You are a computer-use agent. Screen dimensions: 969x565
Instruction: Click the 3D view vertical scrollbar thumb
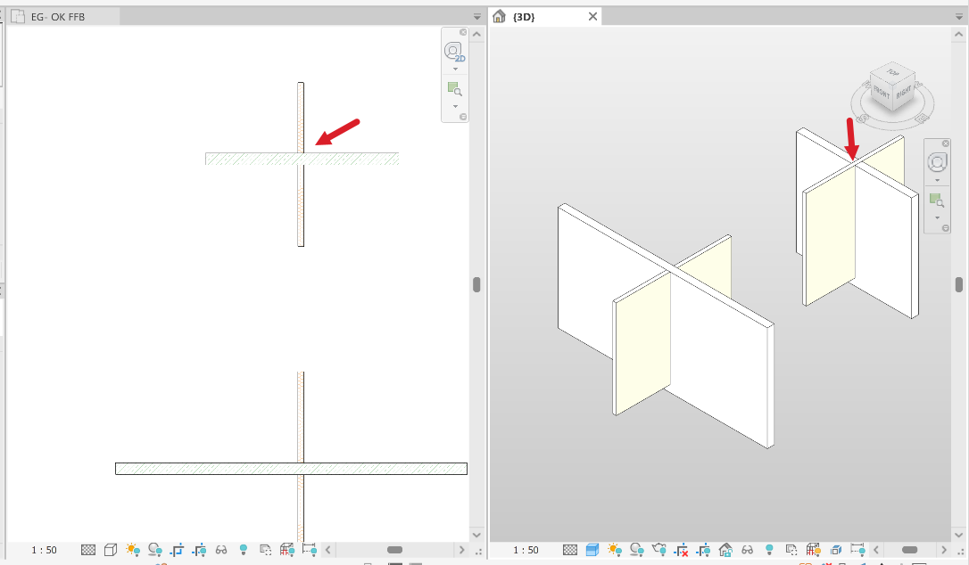[x=959, y=284]
